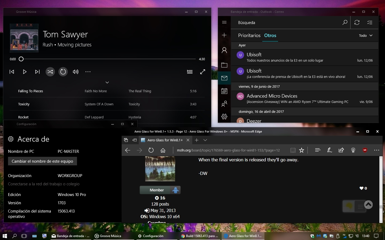Switch to the Prioritarios tab

point(249,35)
